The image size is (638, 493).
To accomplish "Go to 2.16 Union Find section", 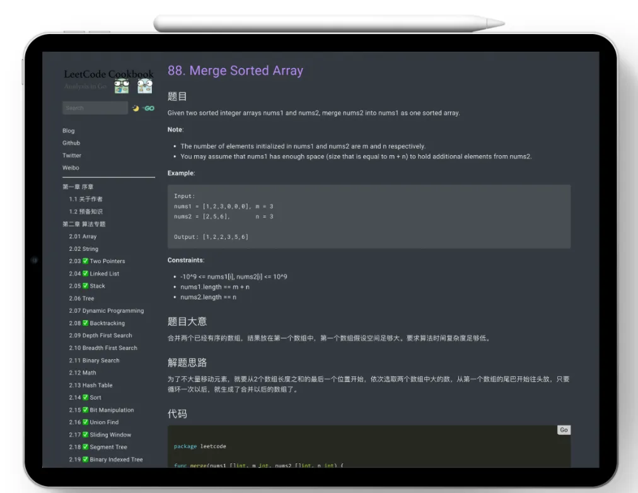I will (93, 422).
